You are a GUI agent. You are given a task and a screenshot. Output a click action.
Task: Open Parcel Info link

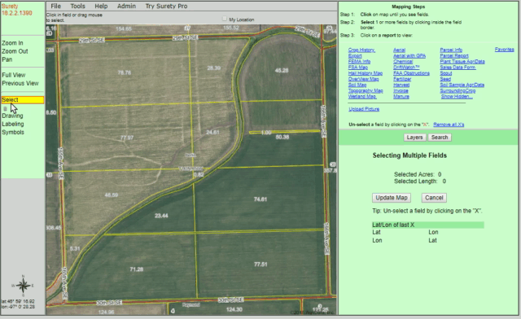451,50
